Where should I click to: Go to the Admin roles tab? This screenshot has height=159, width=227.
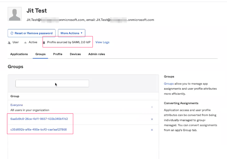(97, 54)
